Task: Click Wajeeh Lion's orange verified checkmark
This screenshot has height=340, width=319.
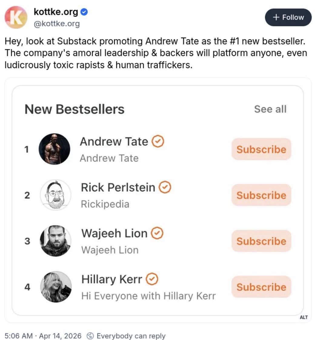Action: pos(157,233)
